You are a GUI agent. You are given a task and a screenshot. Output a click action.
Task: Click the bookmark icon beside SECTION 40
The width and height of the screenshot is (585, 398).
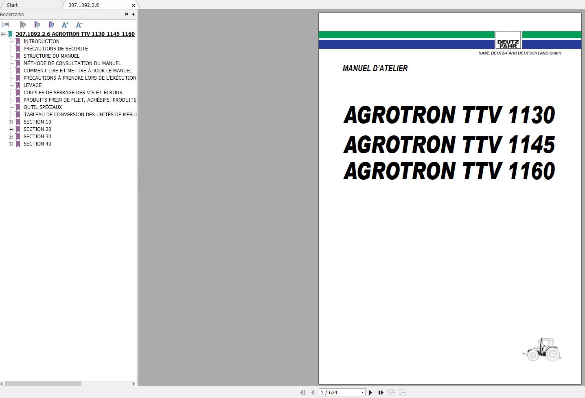(18, 144)
